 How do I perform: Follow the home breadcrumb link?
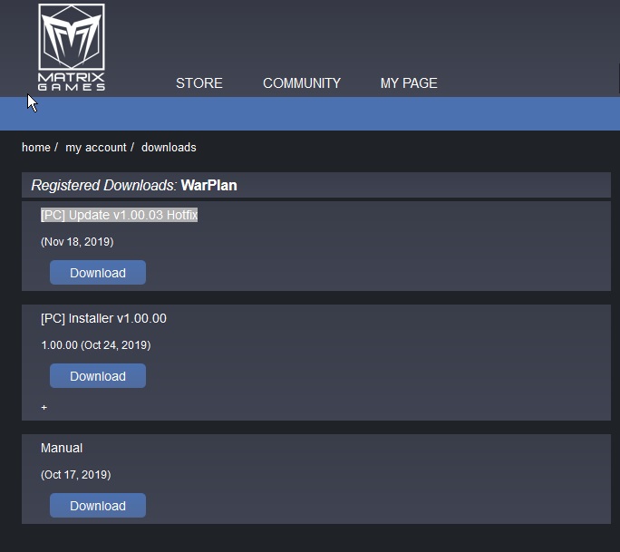pyautogui.click(x=36, y=148)
